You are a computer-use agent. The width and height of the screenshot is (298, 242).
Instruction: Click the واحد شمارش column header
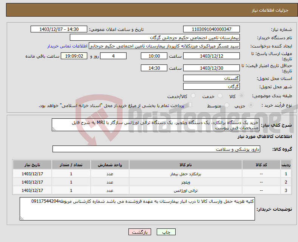110,165
